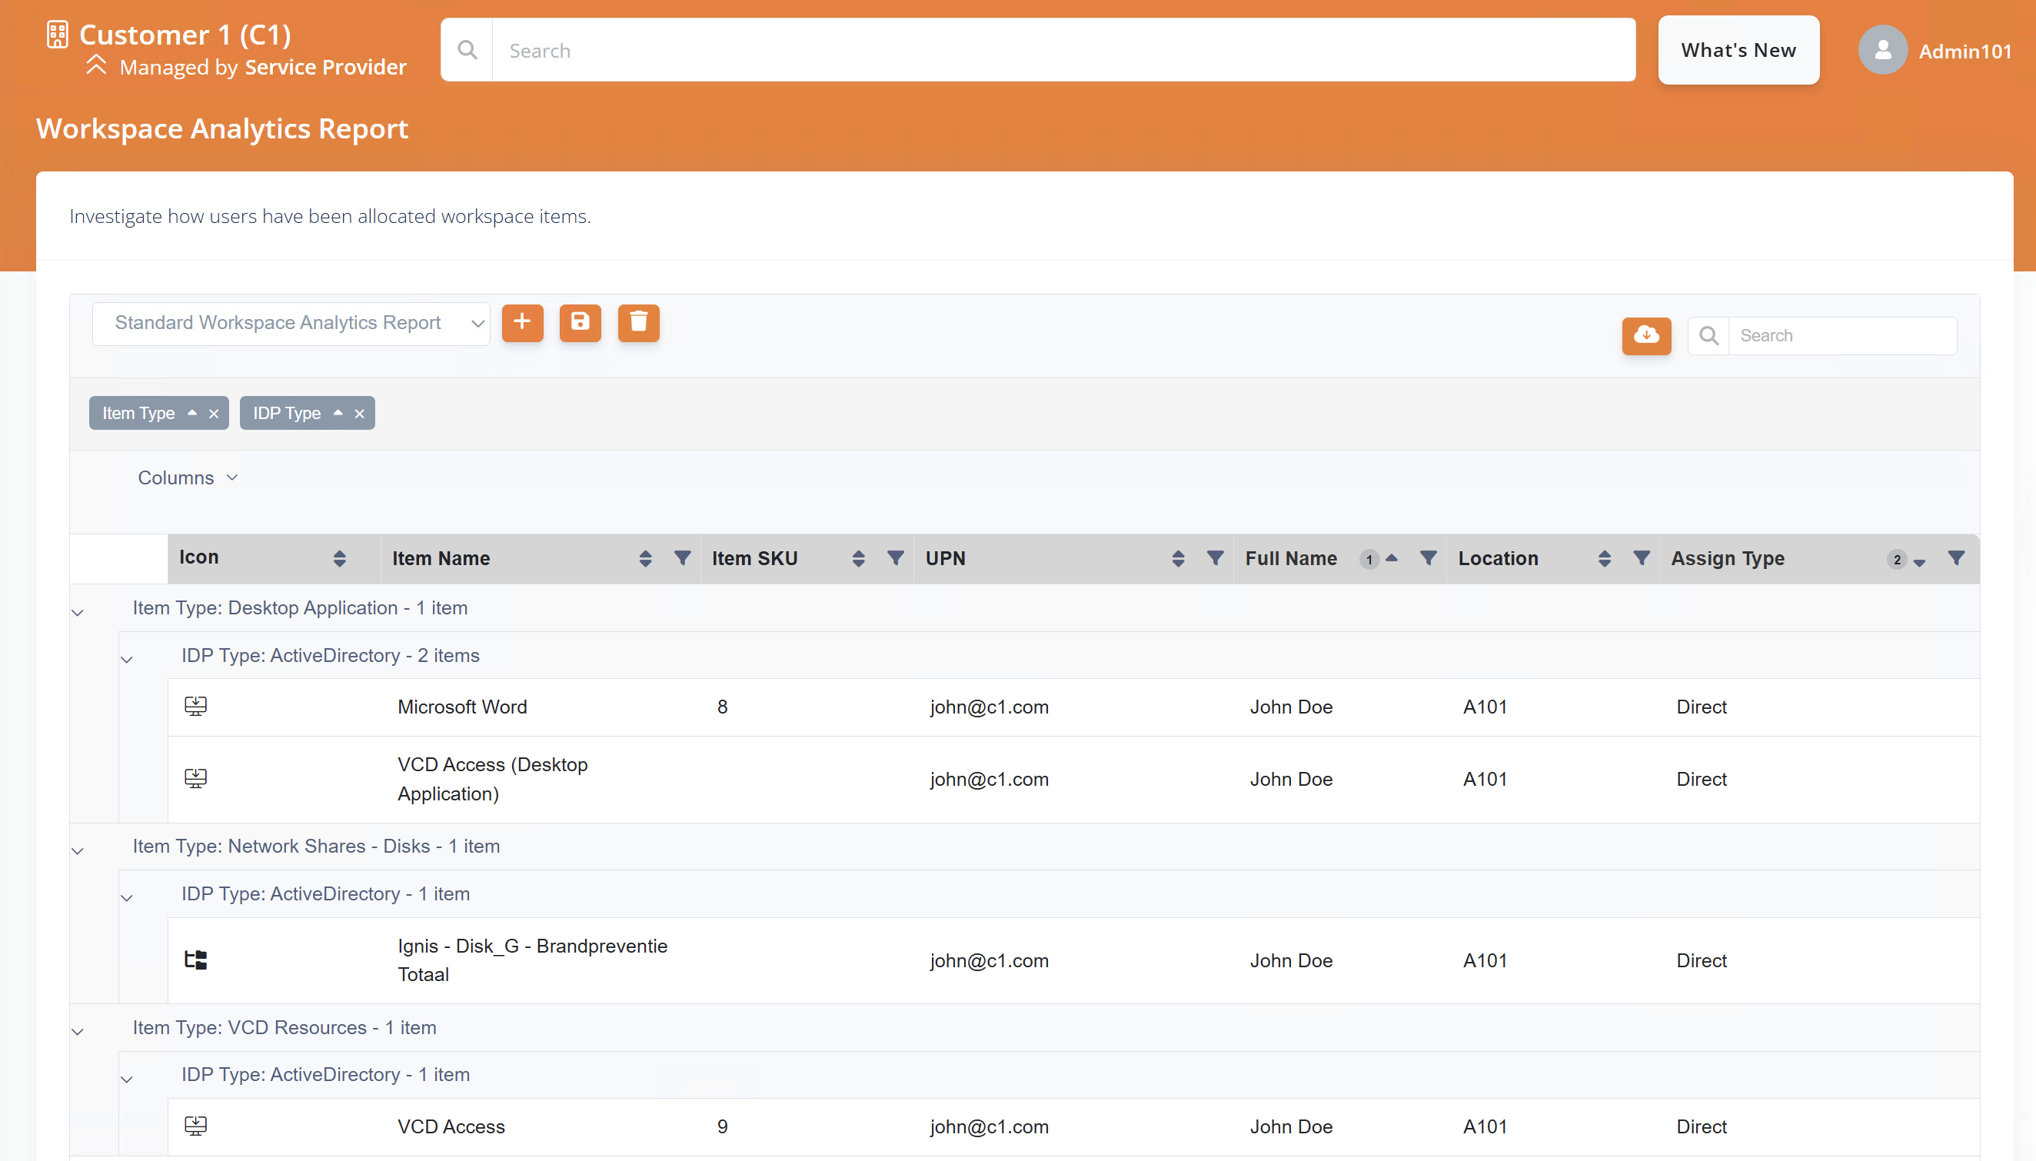Open the Item Name column filter icon

683,558
